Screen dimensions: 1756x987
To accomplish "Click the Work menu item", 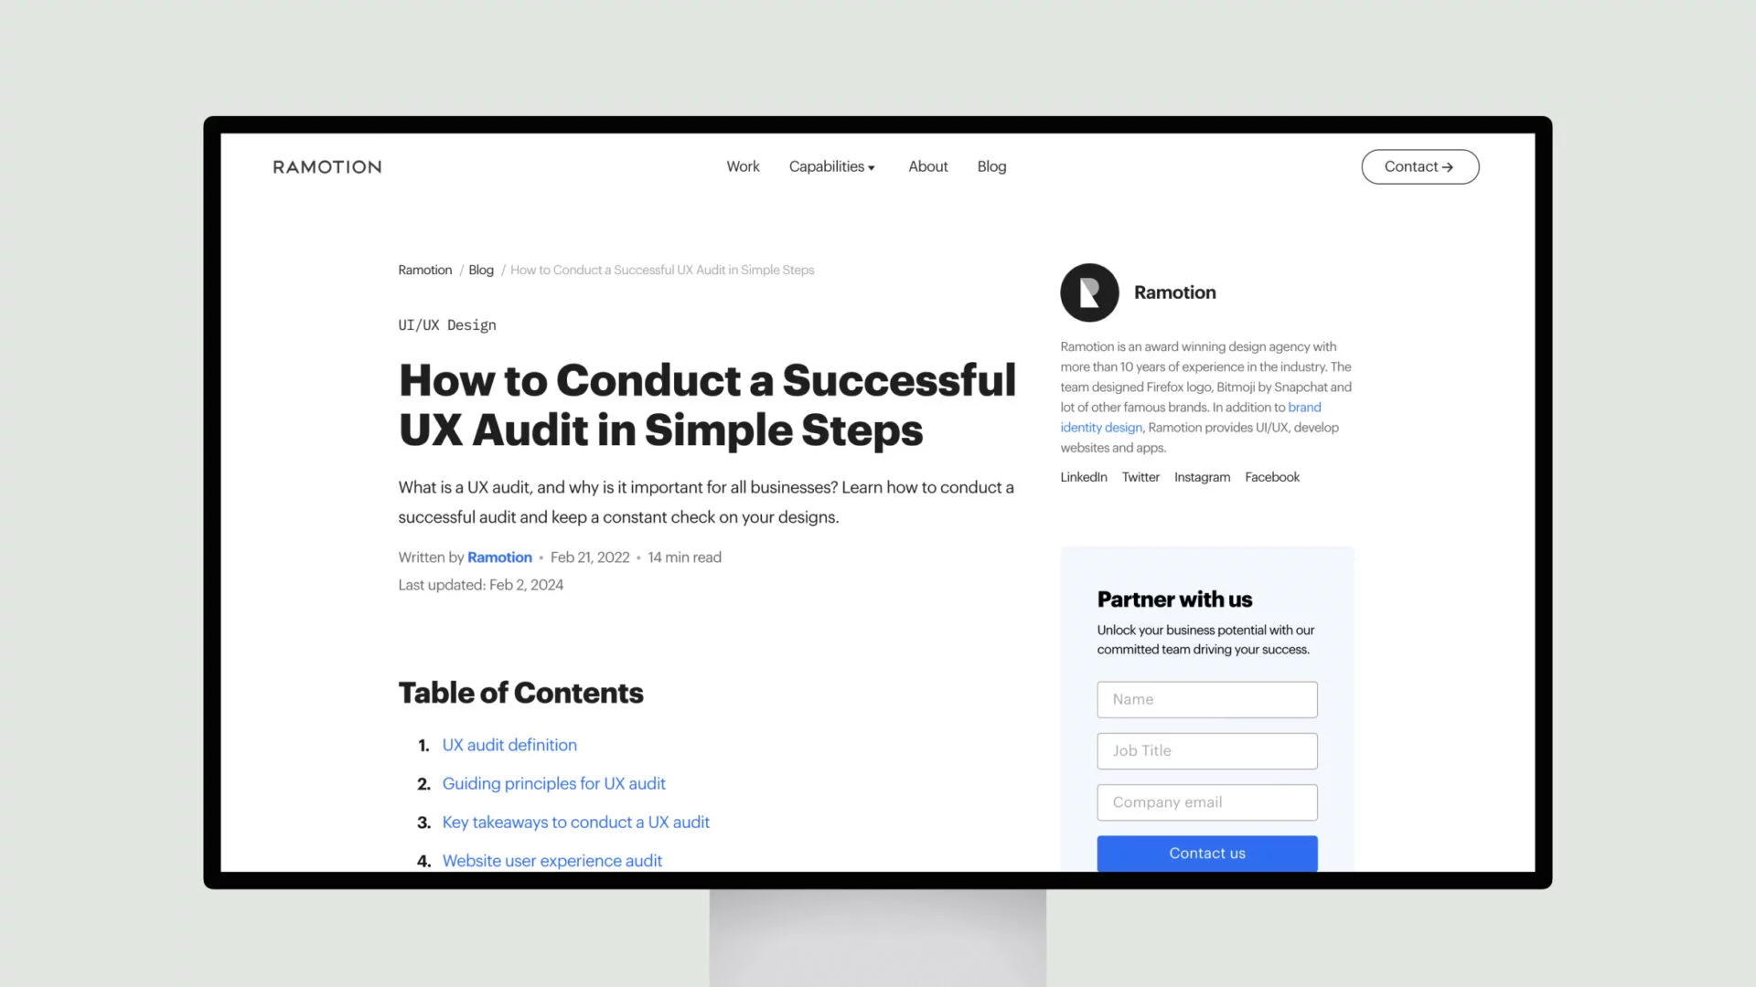I will (x=743, y=166).
